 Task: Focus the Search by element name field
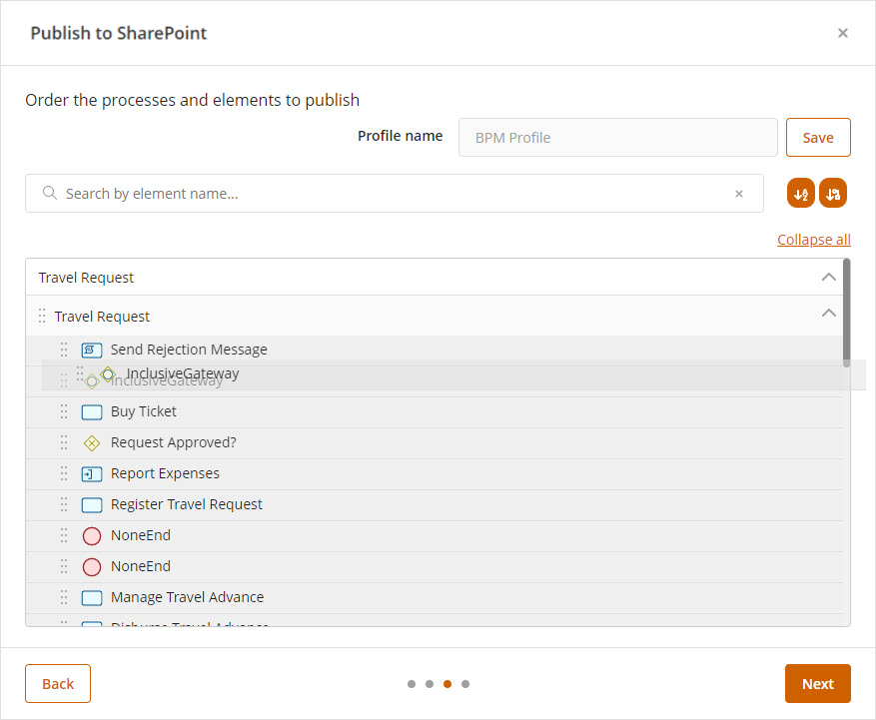point(395,194)
